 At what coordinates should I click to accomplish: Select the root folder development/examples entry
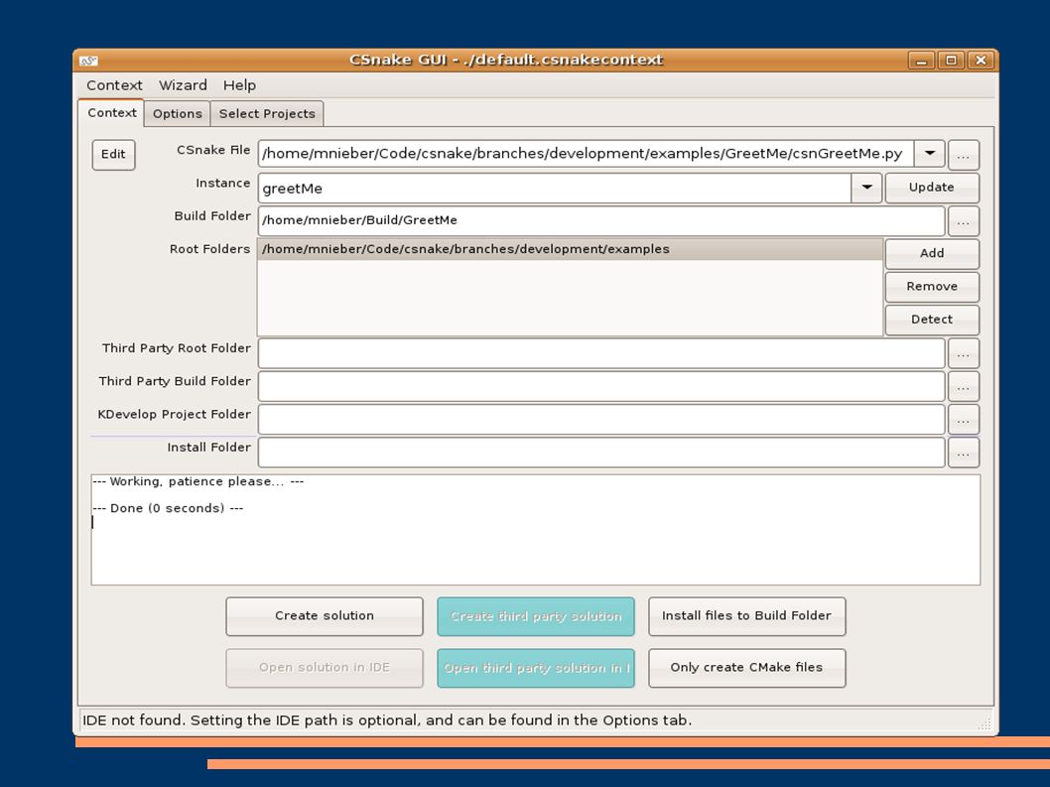point(570,249)
